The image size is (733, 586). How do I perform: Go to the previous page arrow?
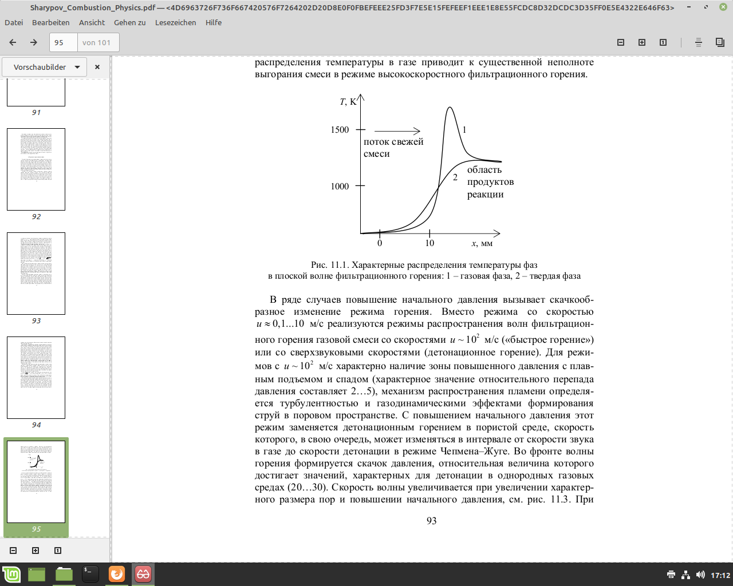click(x=13, y=42)
